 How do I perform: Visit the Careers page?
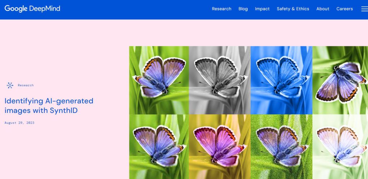pos(344,9)
